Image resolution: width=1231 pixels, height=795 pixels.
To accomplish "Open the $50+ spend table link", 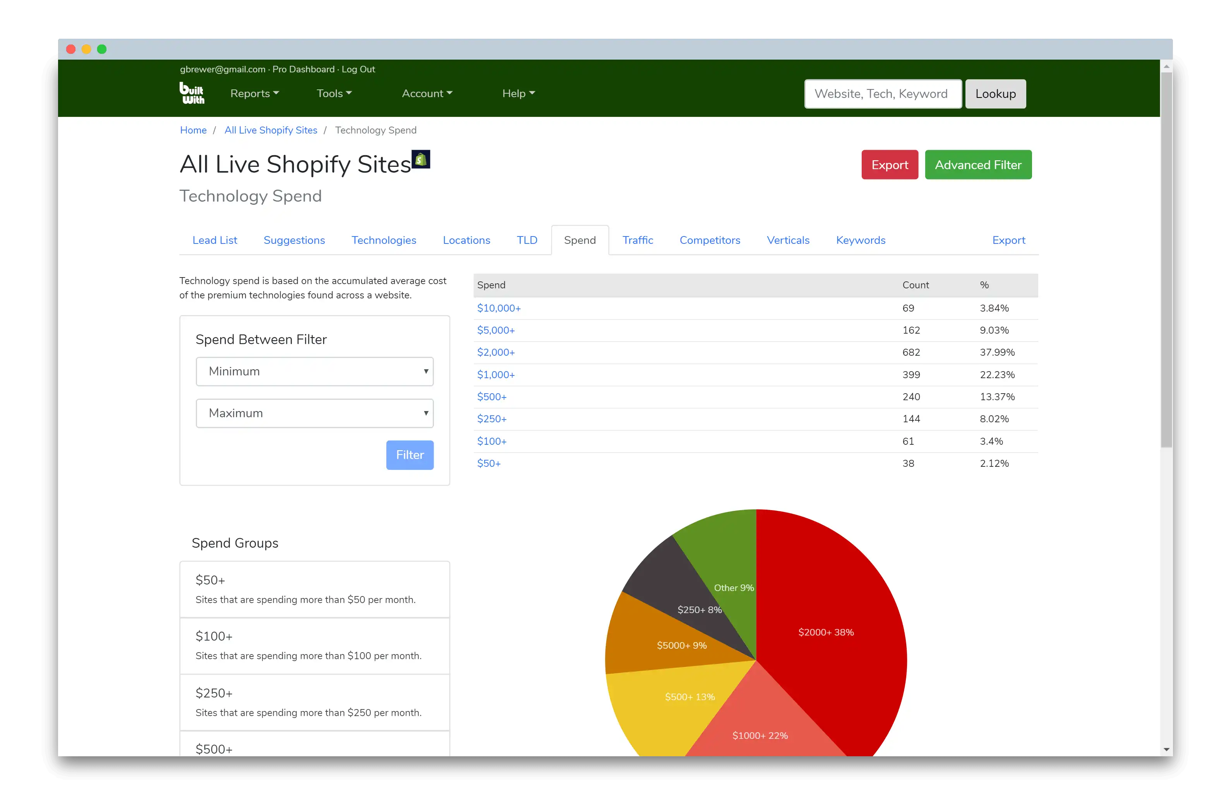I will [x=488, y=464].
